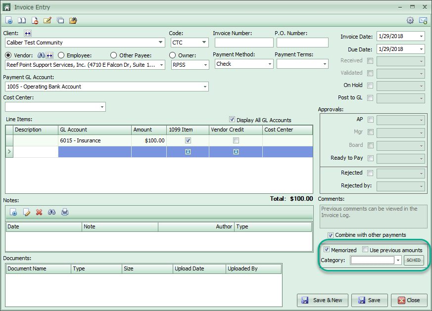Screen dimensions: 432x311
Task: Print notes using the printer icon
Action: (x=65, y=212)
